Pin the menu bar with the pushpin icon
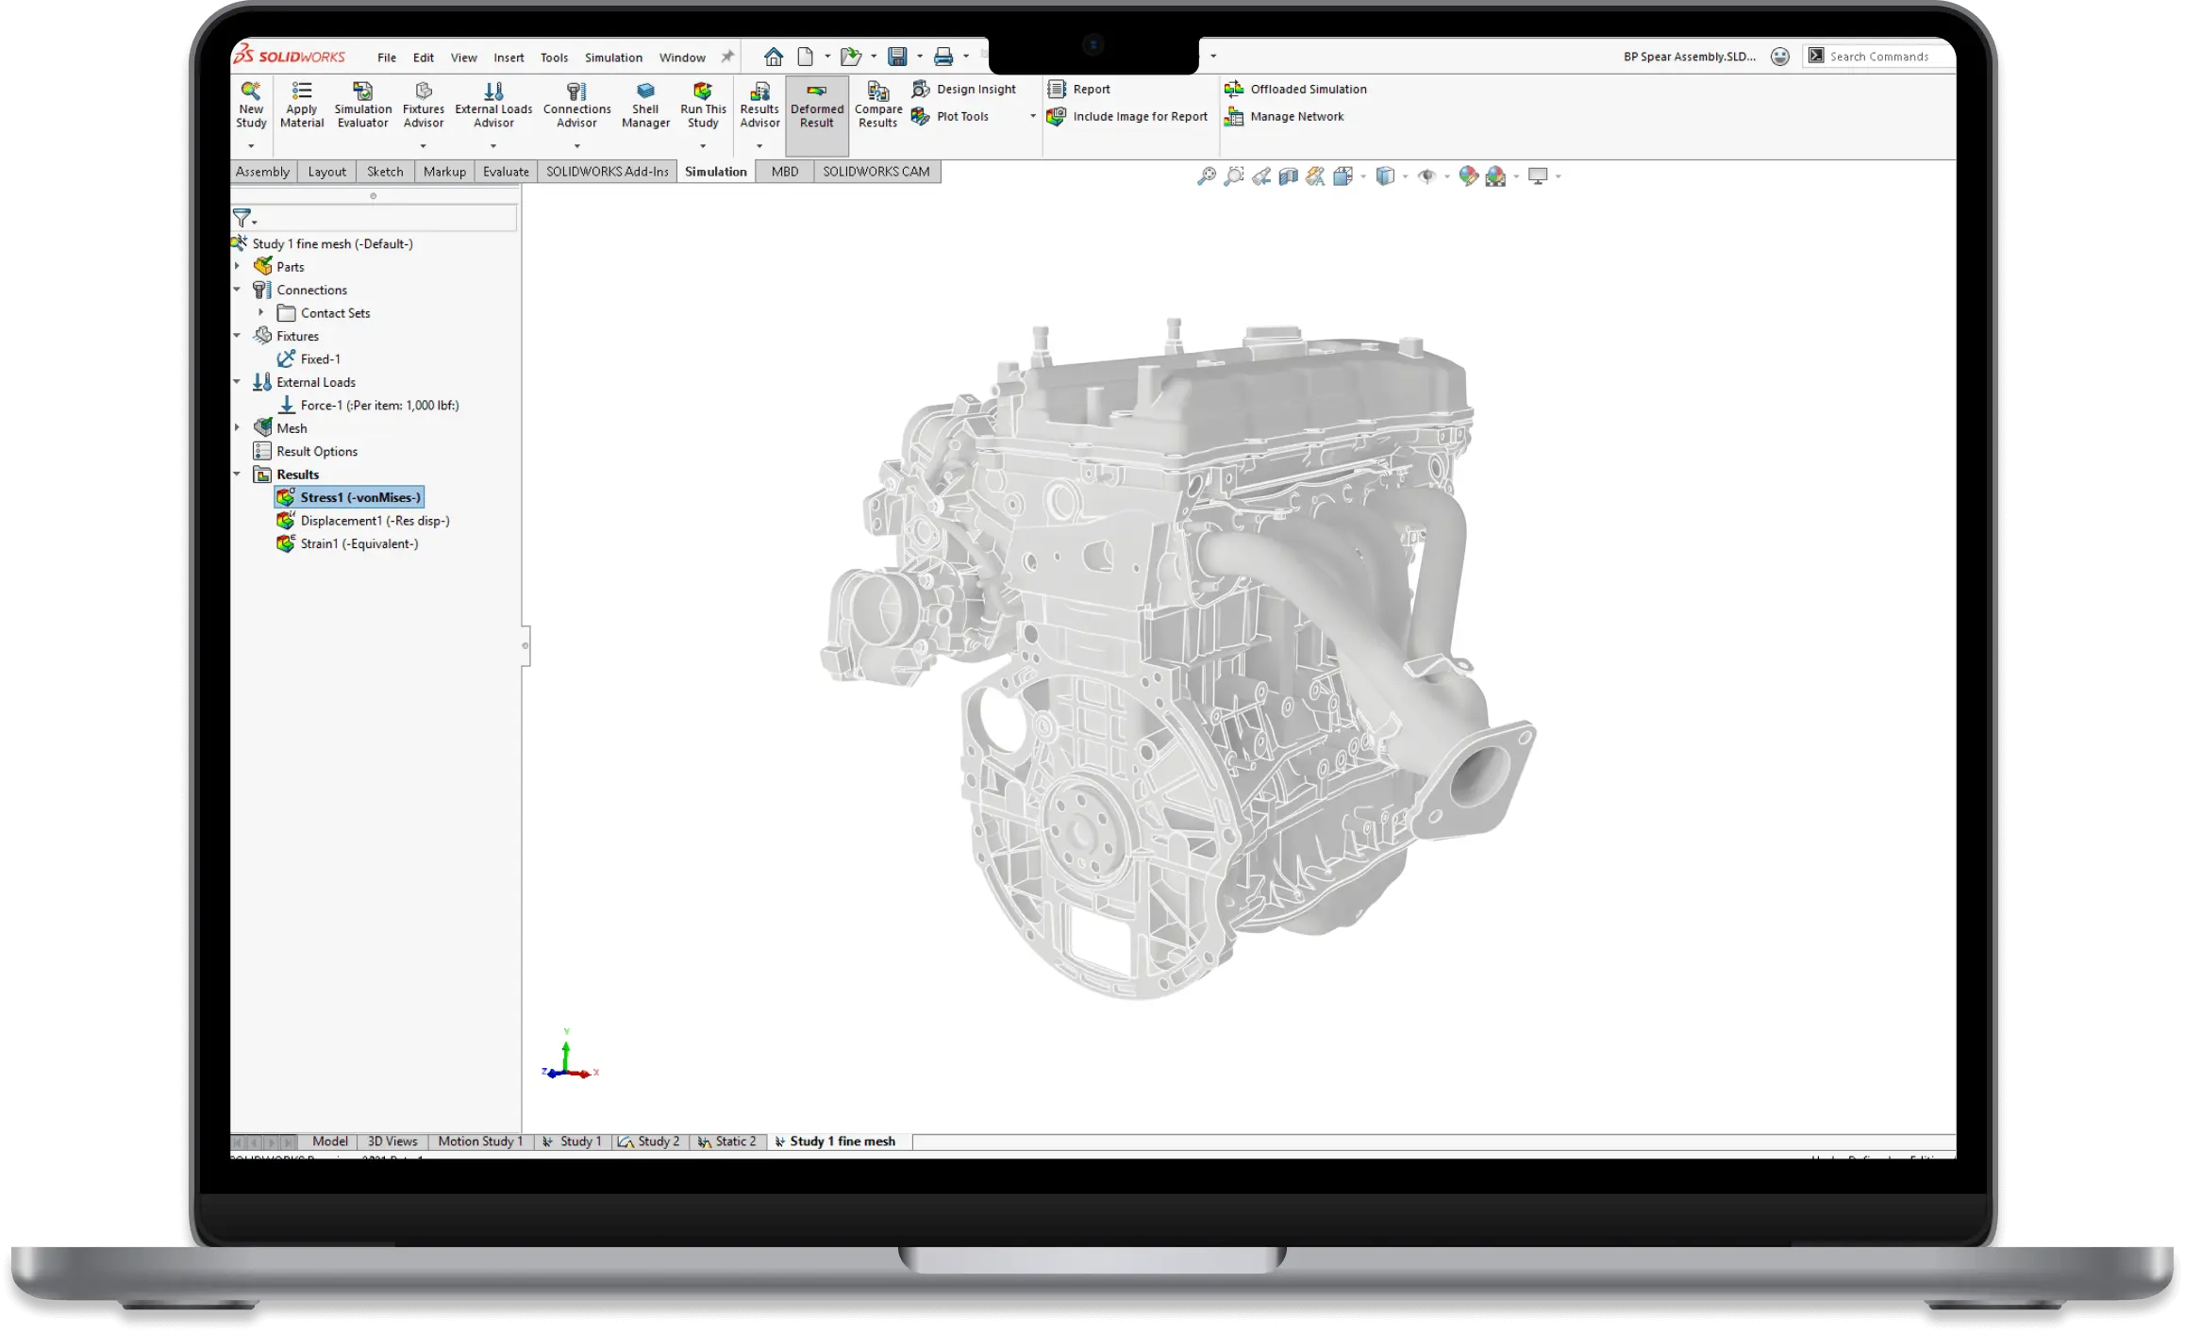This screenshot has width=2185, height=1333. tap(727, 57)
